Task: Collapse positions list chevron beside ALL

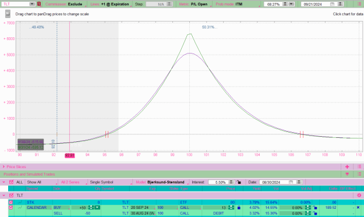Action: (3, 182)
